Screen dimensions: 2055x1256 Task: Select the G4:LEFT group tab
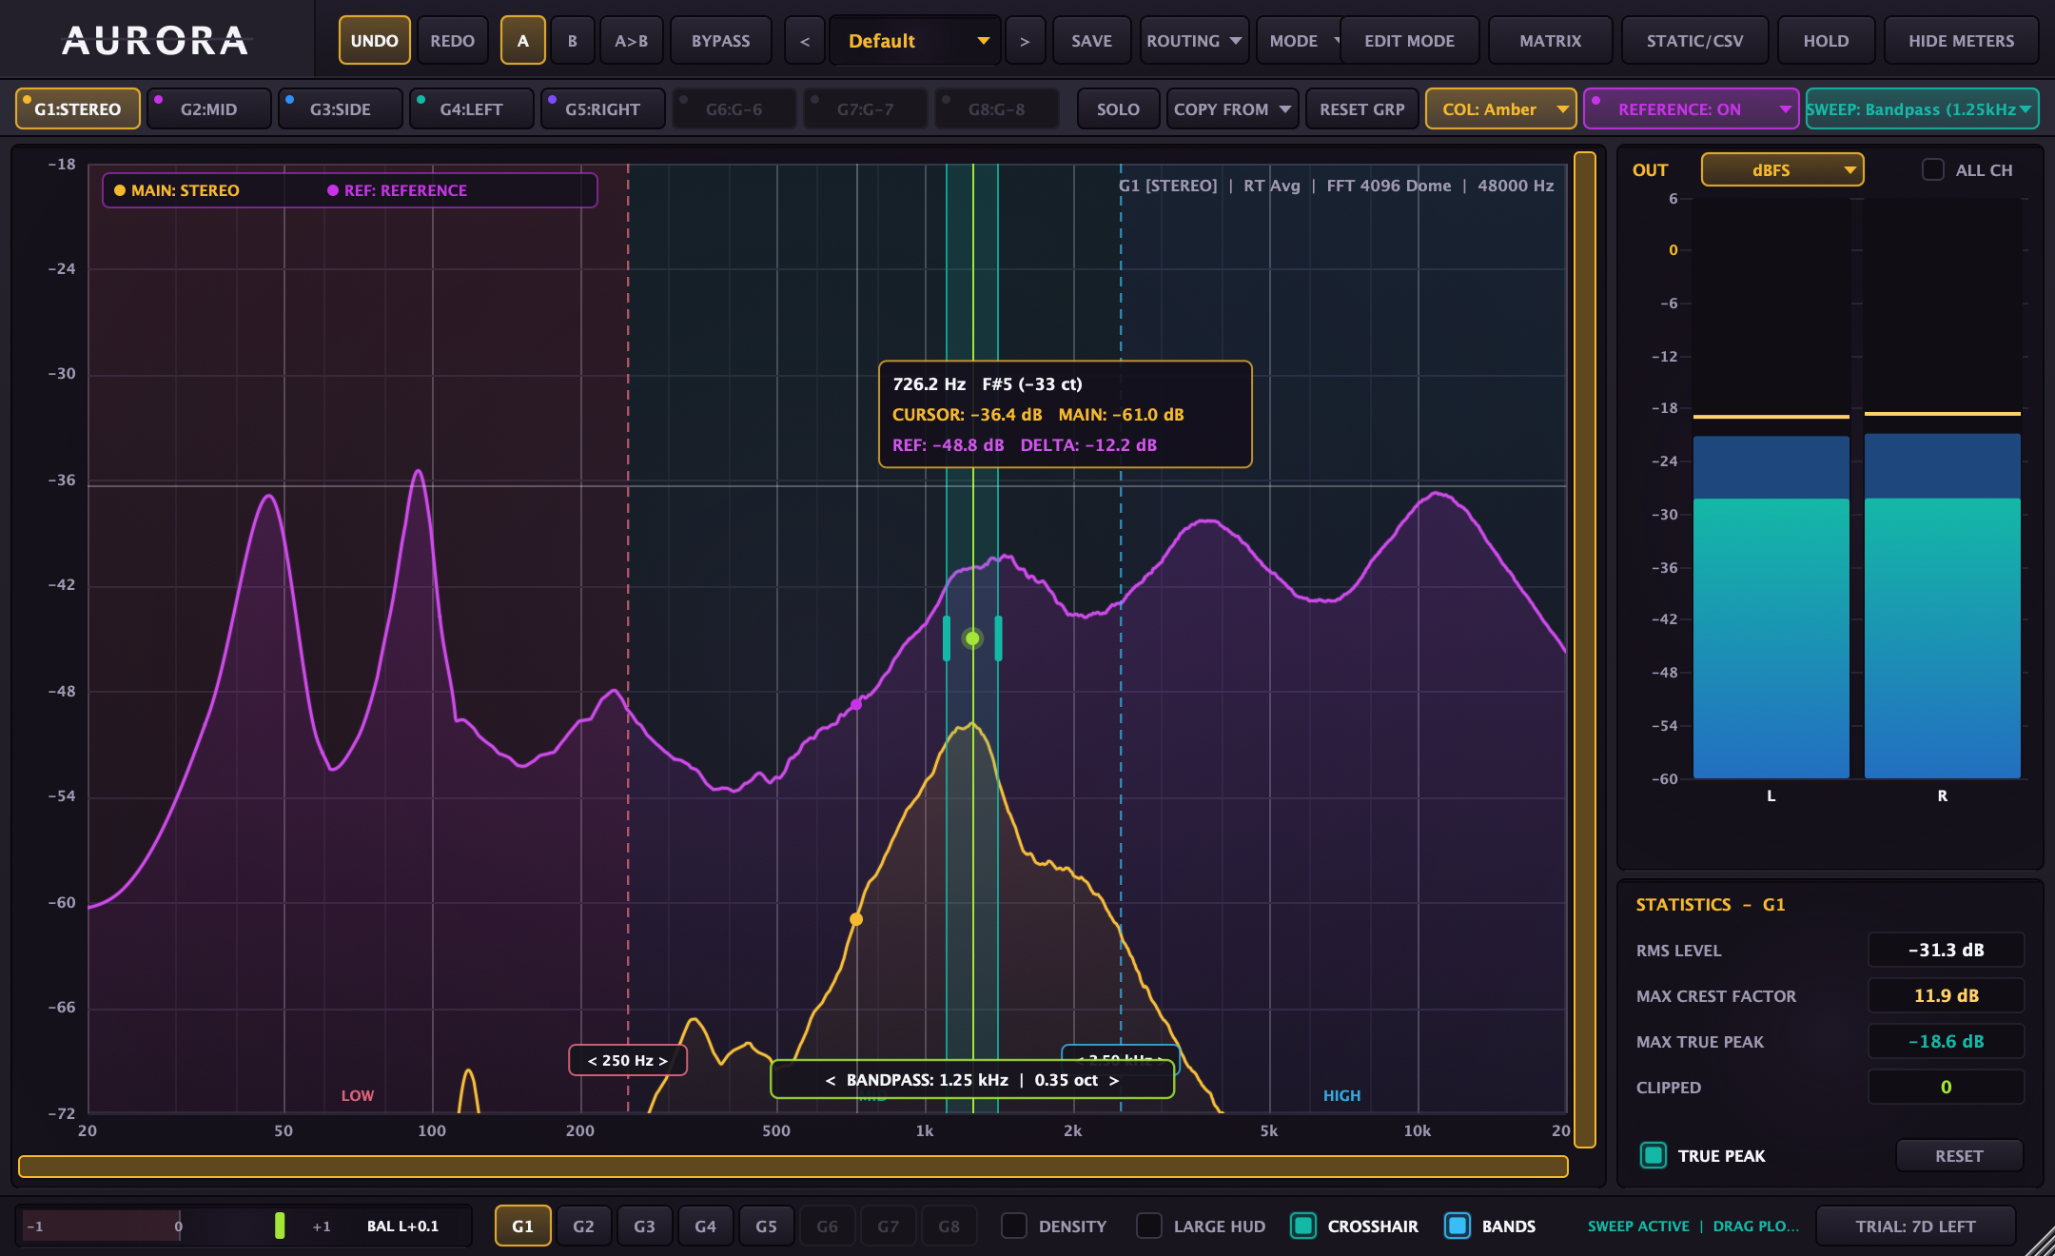(471, 109)
